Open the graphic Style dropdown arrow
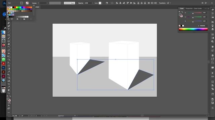Image resolution: width=215 pixels, height=120 pixels. (x=102, y=3)
